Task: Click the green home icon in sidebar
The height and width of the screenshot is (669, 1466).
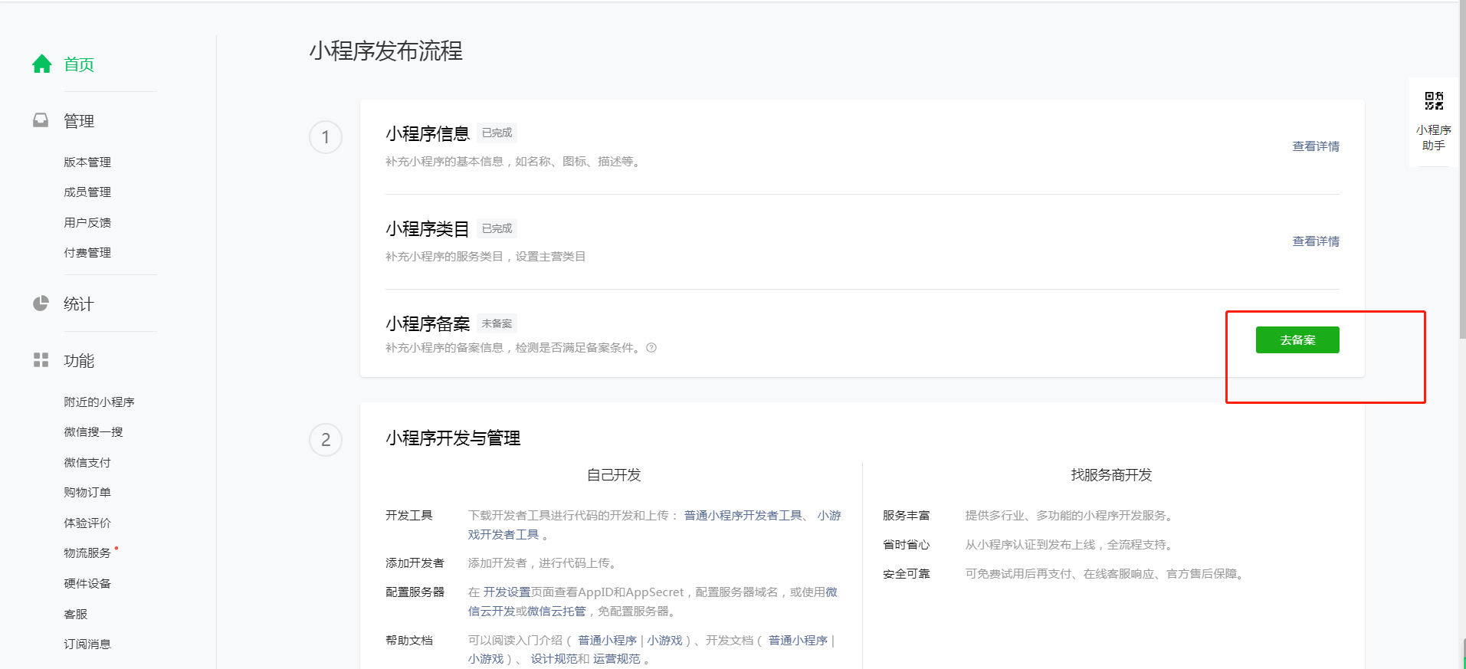Action: point(42,64)
